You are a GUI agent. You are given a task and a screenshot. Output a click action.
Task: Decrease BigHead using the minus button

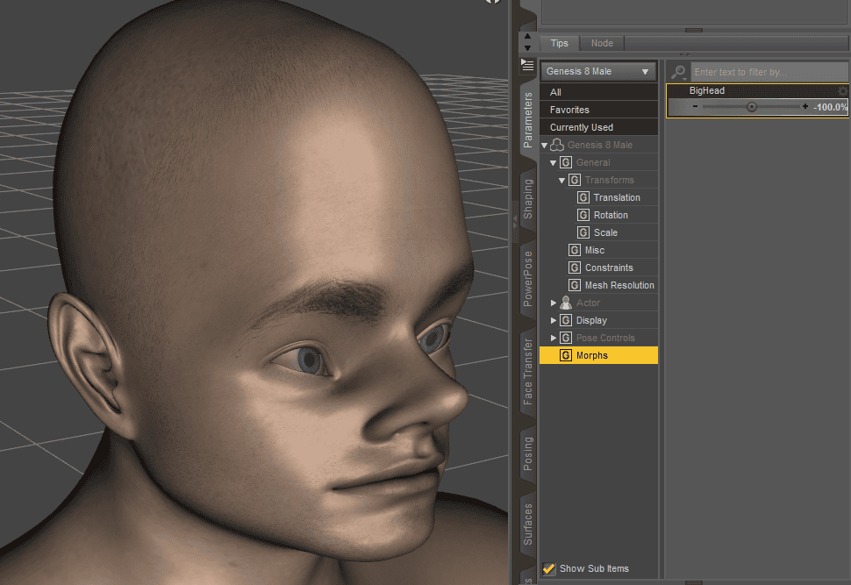coord(695,106)
